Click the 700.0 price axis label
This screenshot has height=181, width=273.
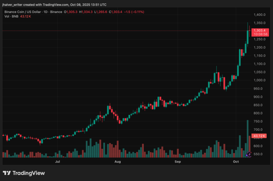click(x=258, y=130)
